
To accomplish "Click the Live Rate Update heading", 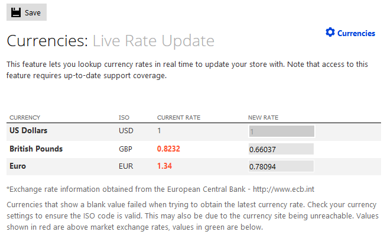I will [x=154, y=41].
